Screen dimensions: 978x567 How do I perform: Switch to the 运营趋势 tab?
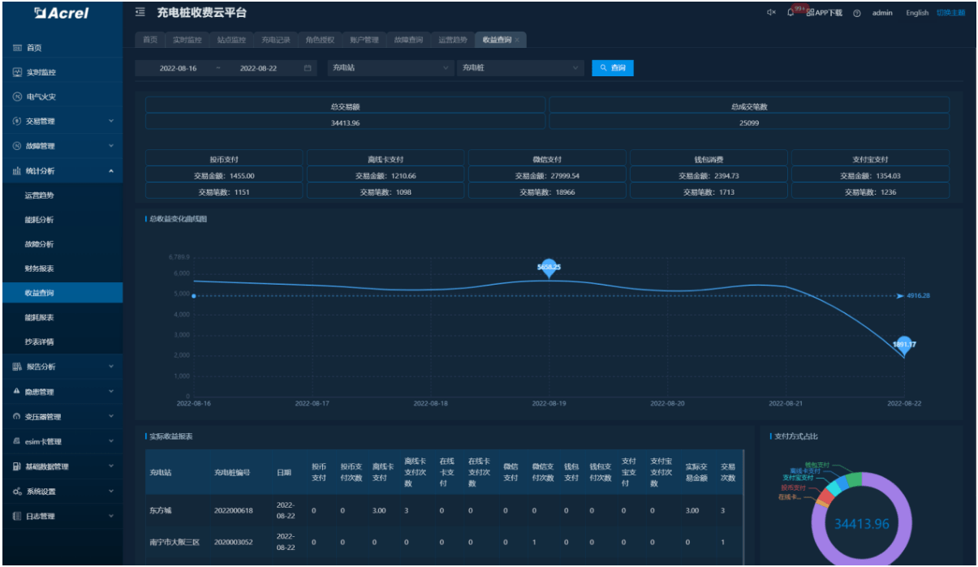(453, 40)
